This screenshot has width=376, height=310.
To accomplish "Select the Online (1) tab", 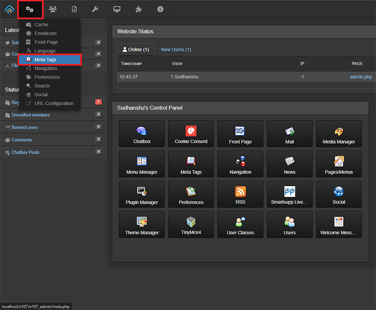I will click(135, 50).
